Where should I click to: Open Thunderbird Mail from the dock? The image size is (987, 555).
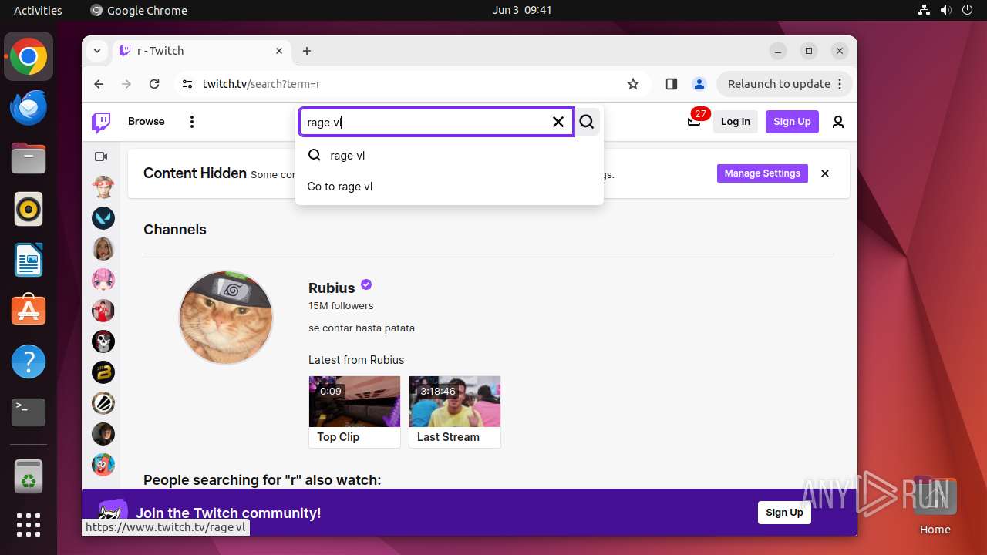29,108
